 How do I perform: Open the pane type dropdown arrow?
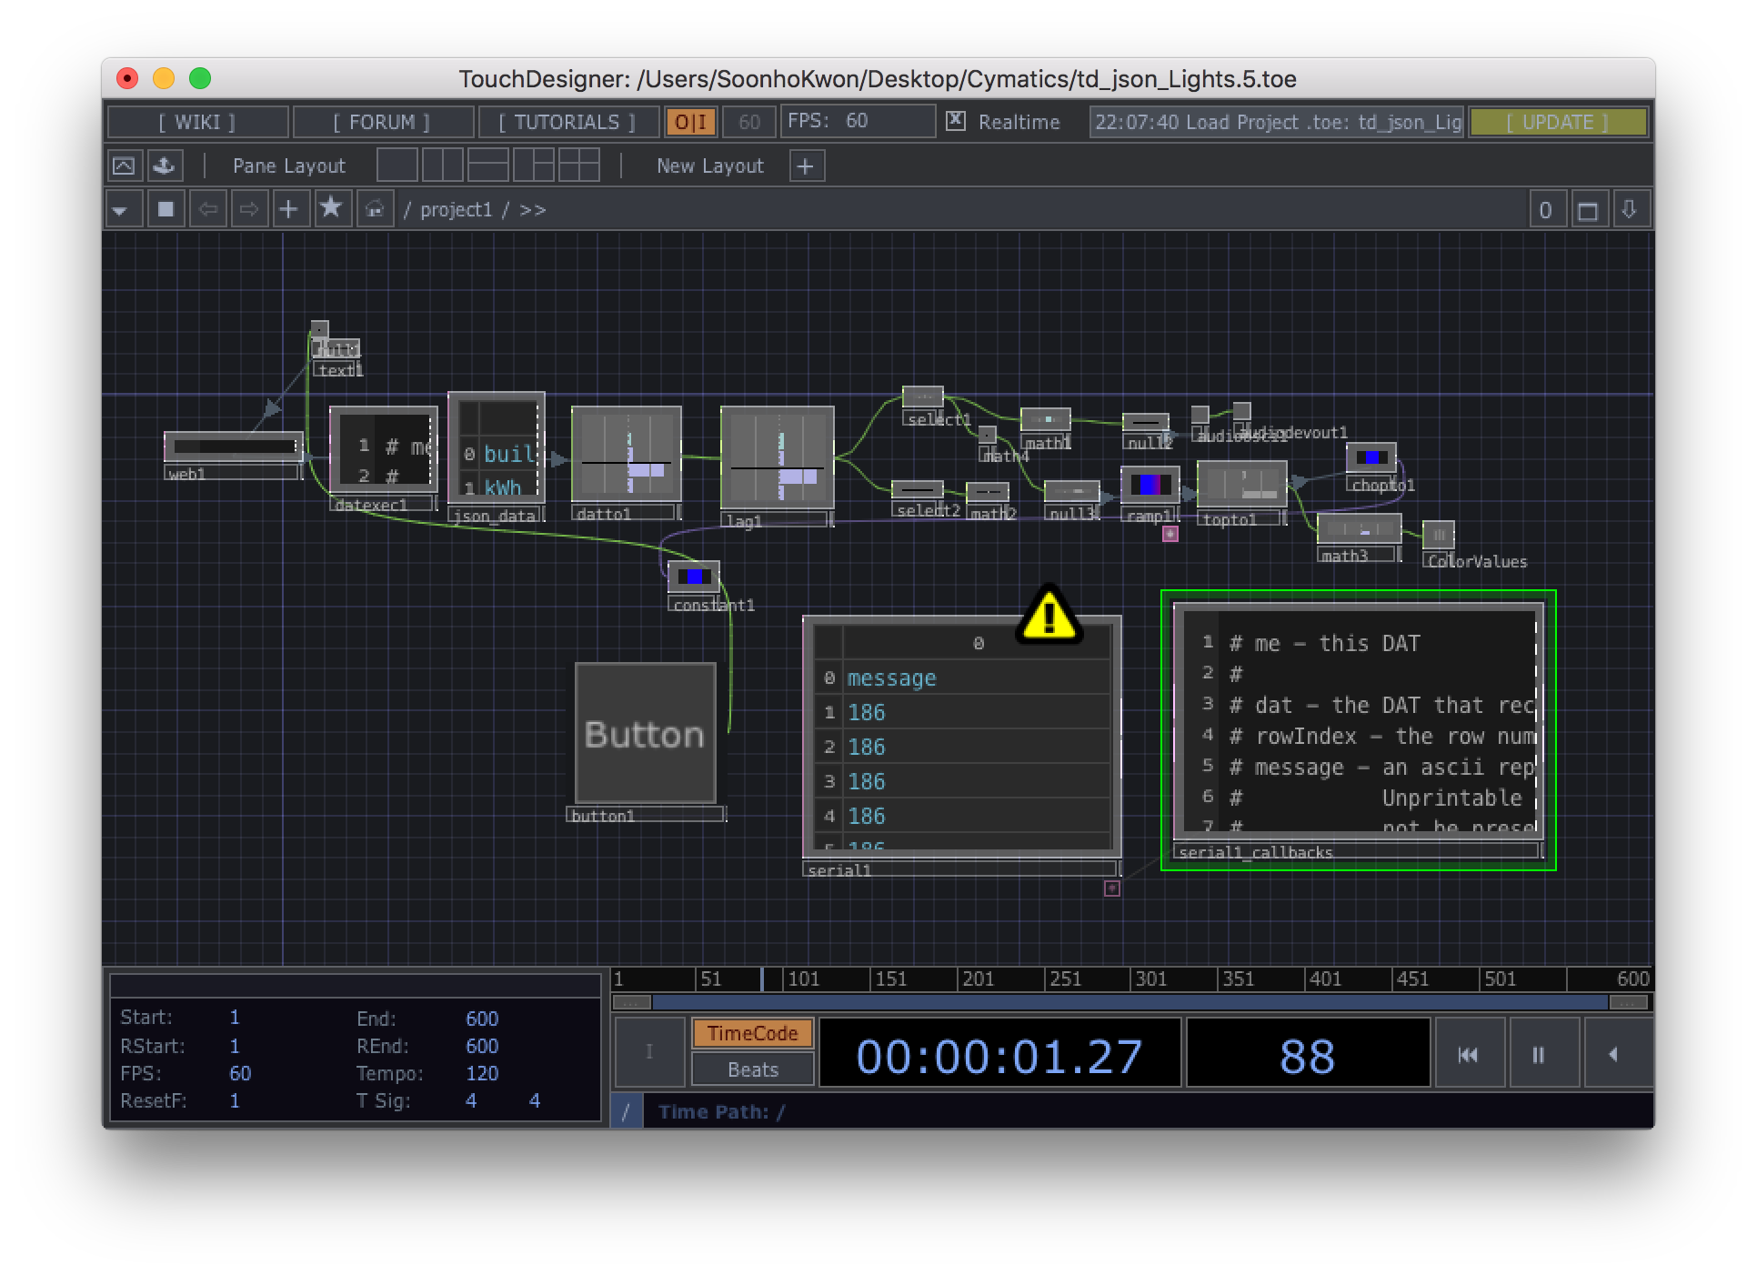click(120, 210)
